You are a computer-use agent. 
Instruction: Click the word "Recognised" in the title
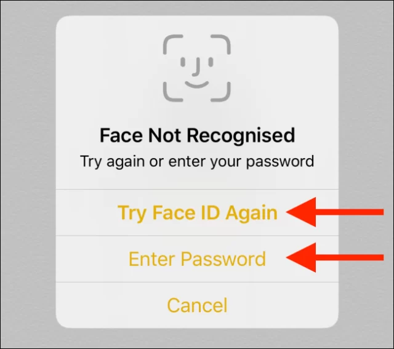point(241,135)
